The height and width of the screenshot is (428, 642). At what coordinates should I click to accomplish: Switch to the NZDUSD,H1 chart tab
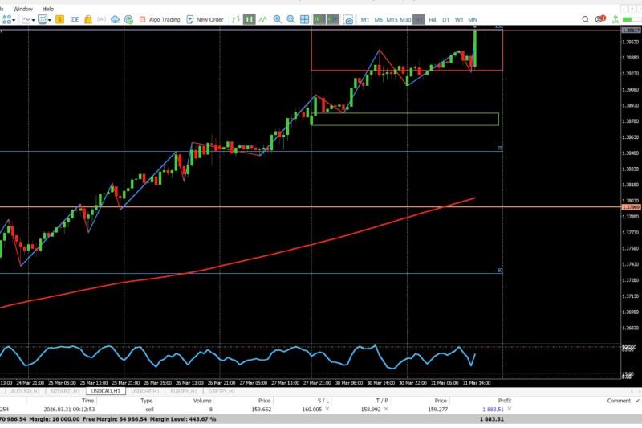[x=65, y=391]
